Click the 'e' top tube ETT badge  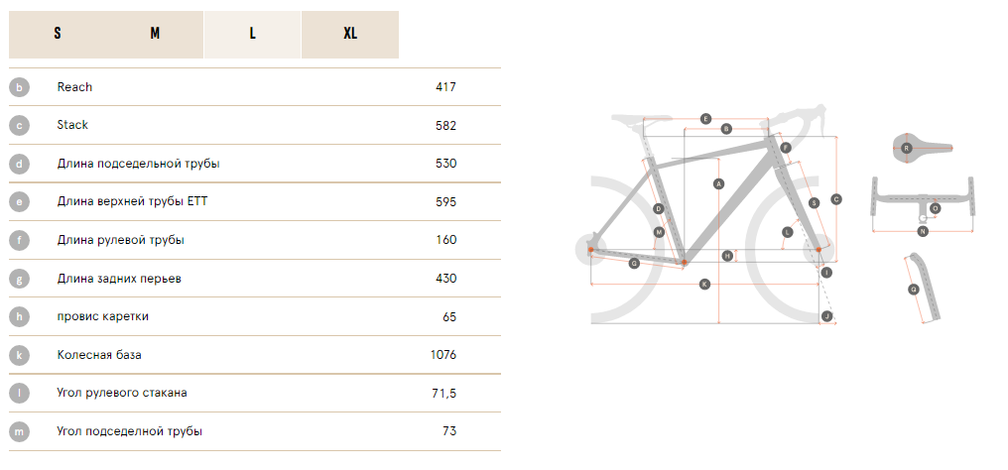(x=19, y=201)
